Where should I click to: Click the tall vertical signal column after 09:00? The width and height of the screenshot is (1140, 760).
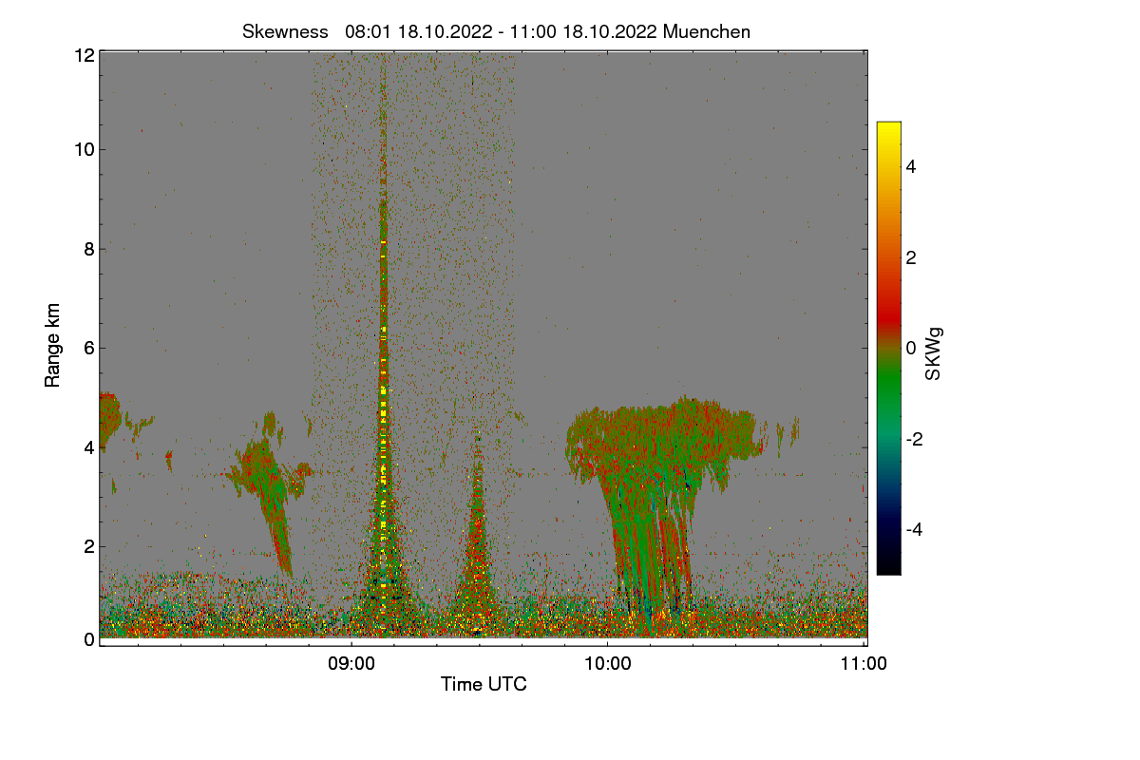tap(384, 380)
